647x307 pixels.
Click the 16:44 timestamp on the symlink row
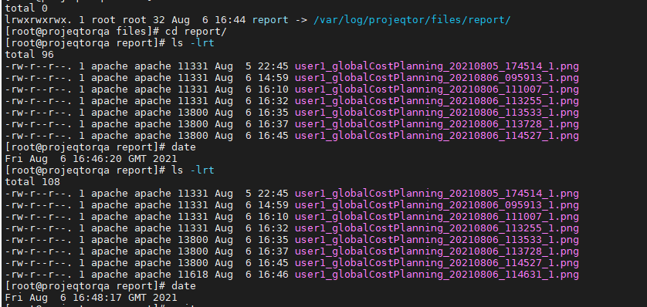[231, 20]
